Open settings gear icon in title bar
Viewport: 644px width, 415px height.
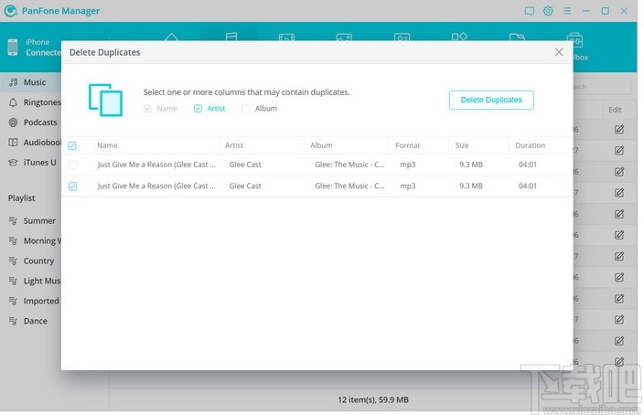click(x=548, y=11)
